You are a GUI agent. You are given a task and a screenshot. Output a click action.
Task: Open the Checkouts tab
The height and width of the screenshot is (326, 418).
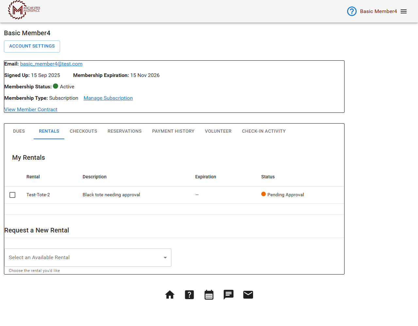83,131
